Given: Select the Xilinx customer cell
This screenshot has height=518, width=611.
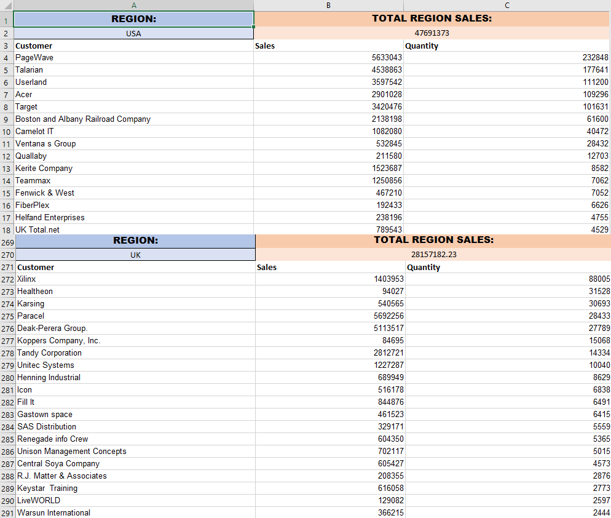Looking at the screenshot, I should 136,279.
